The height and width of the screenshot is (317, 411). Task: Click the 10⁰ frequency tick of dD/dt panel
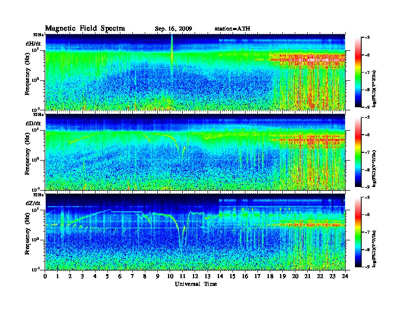click(35, 160)
